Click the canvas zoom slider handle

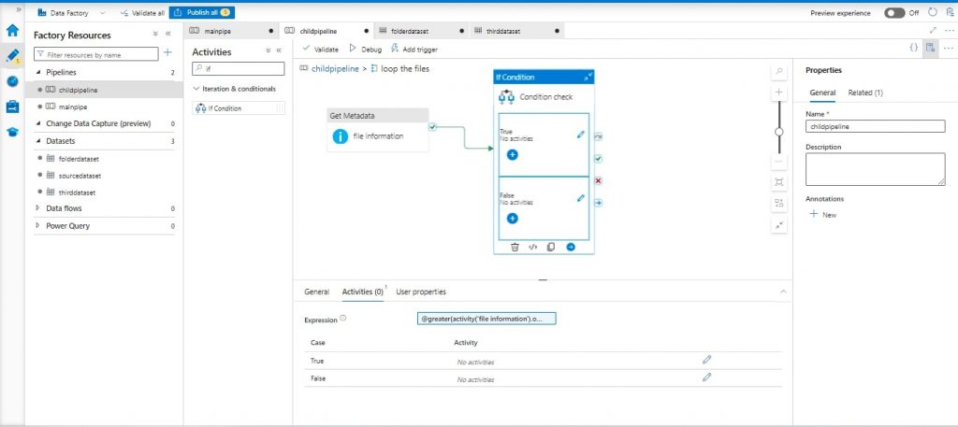(x=779, y=132)
